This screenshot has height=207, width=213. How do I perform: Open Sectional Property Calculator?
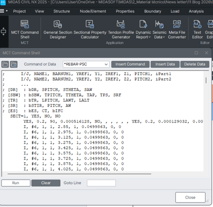[90, 29]
